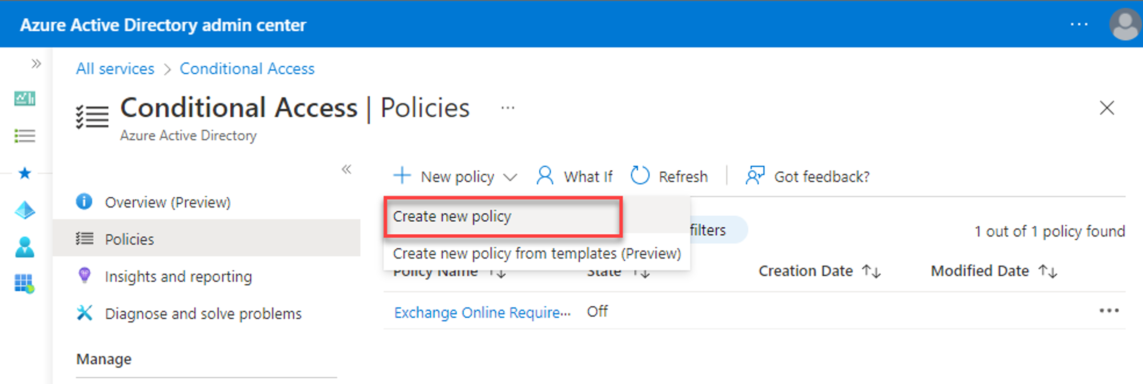Click the All services breadcrumb link

pyautogui.click(x=115, y=69)
